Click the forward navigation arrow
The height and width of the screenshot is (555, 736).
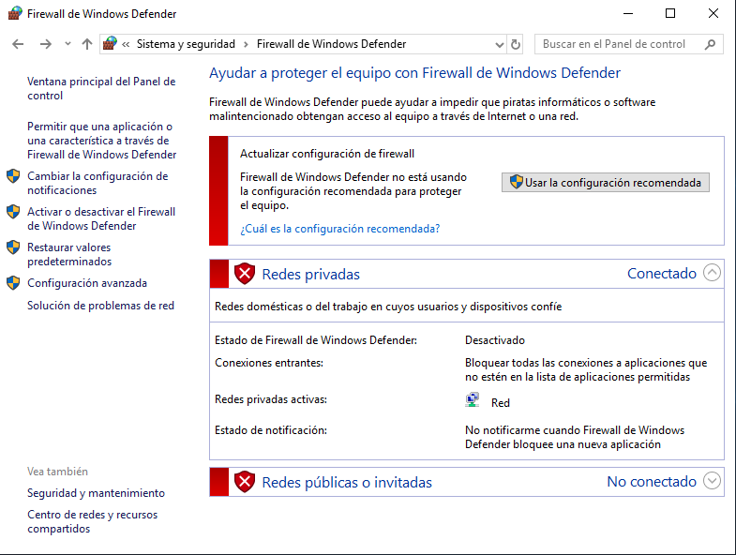tap(46, 44)
